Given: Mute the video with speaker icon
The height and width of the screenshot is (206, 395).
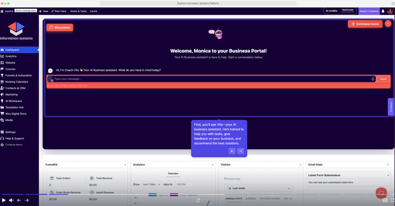Looking at the screenshot, I should coord(11,200).
